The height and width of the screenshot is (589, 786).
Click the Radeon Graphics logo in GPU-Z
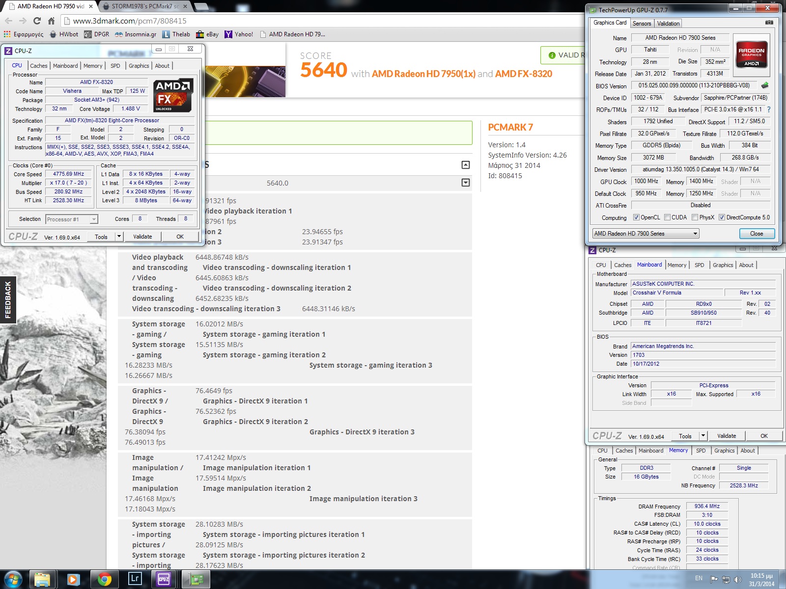pos(751,54)
